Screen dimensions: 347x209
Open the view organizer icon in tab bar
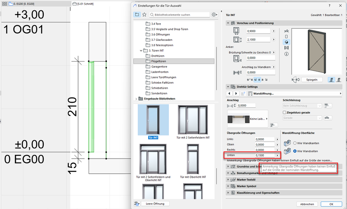pos(5,4)
